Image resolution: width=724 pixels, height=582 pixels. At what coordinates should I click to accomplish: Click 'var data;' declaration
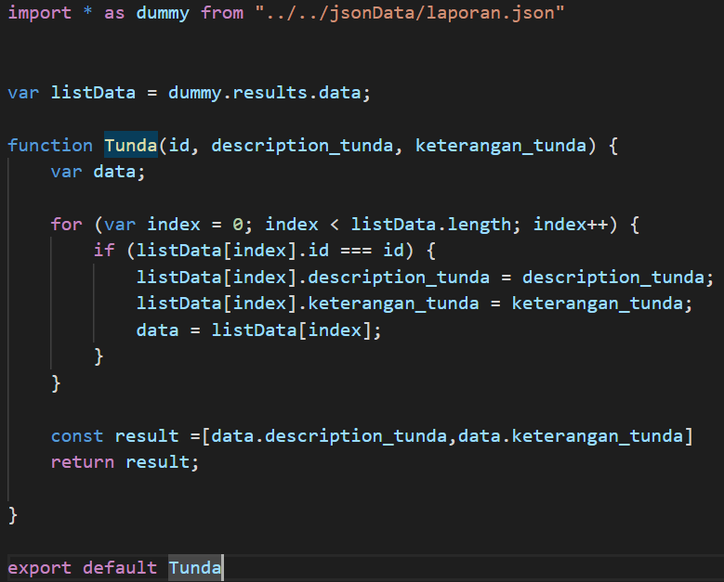[98, 172]
